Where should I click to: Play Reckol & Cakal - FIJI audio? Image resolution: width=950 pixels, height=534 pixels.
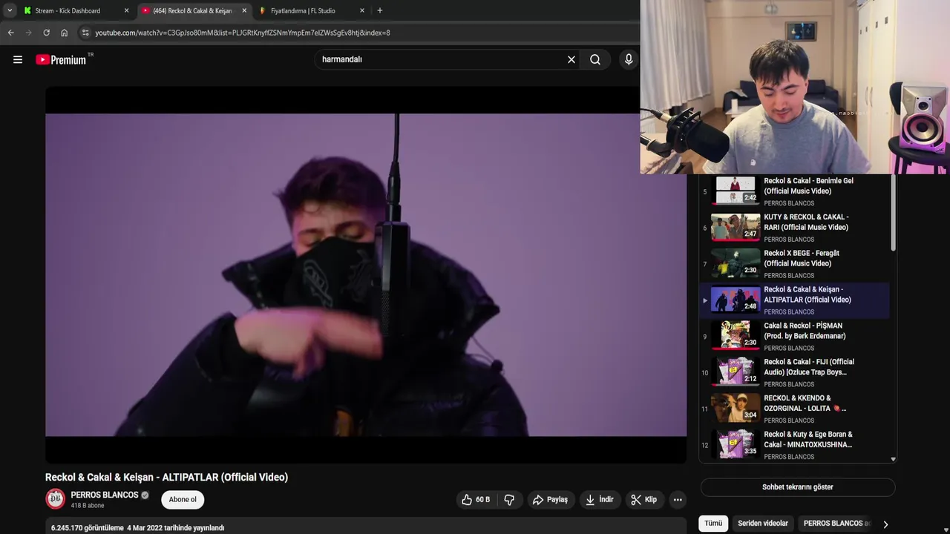pyautogui.click(x=794, y=372)
